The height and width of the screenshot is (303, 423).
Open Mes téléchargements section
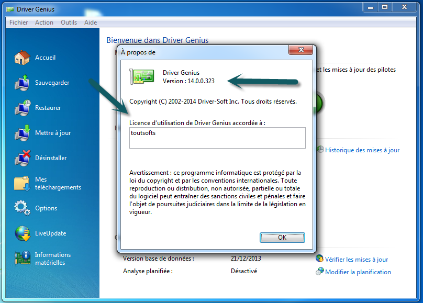tap(58, 183)
